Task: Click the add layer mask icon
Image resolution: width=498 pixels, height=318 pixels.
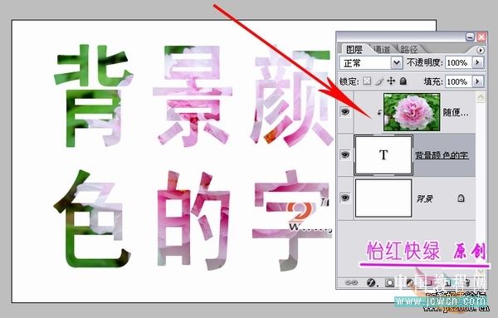Action: pyautogui.click(x=389, y=282)
